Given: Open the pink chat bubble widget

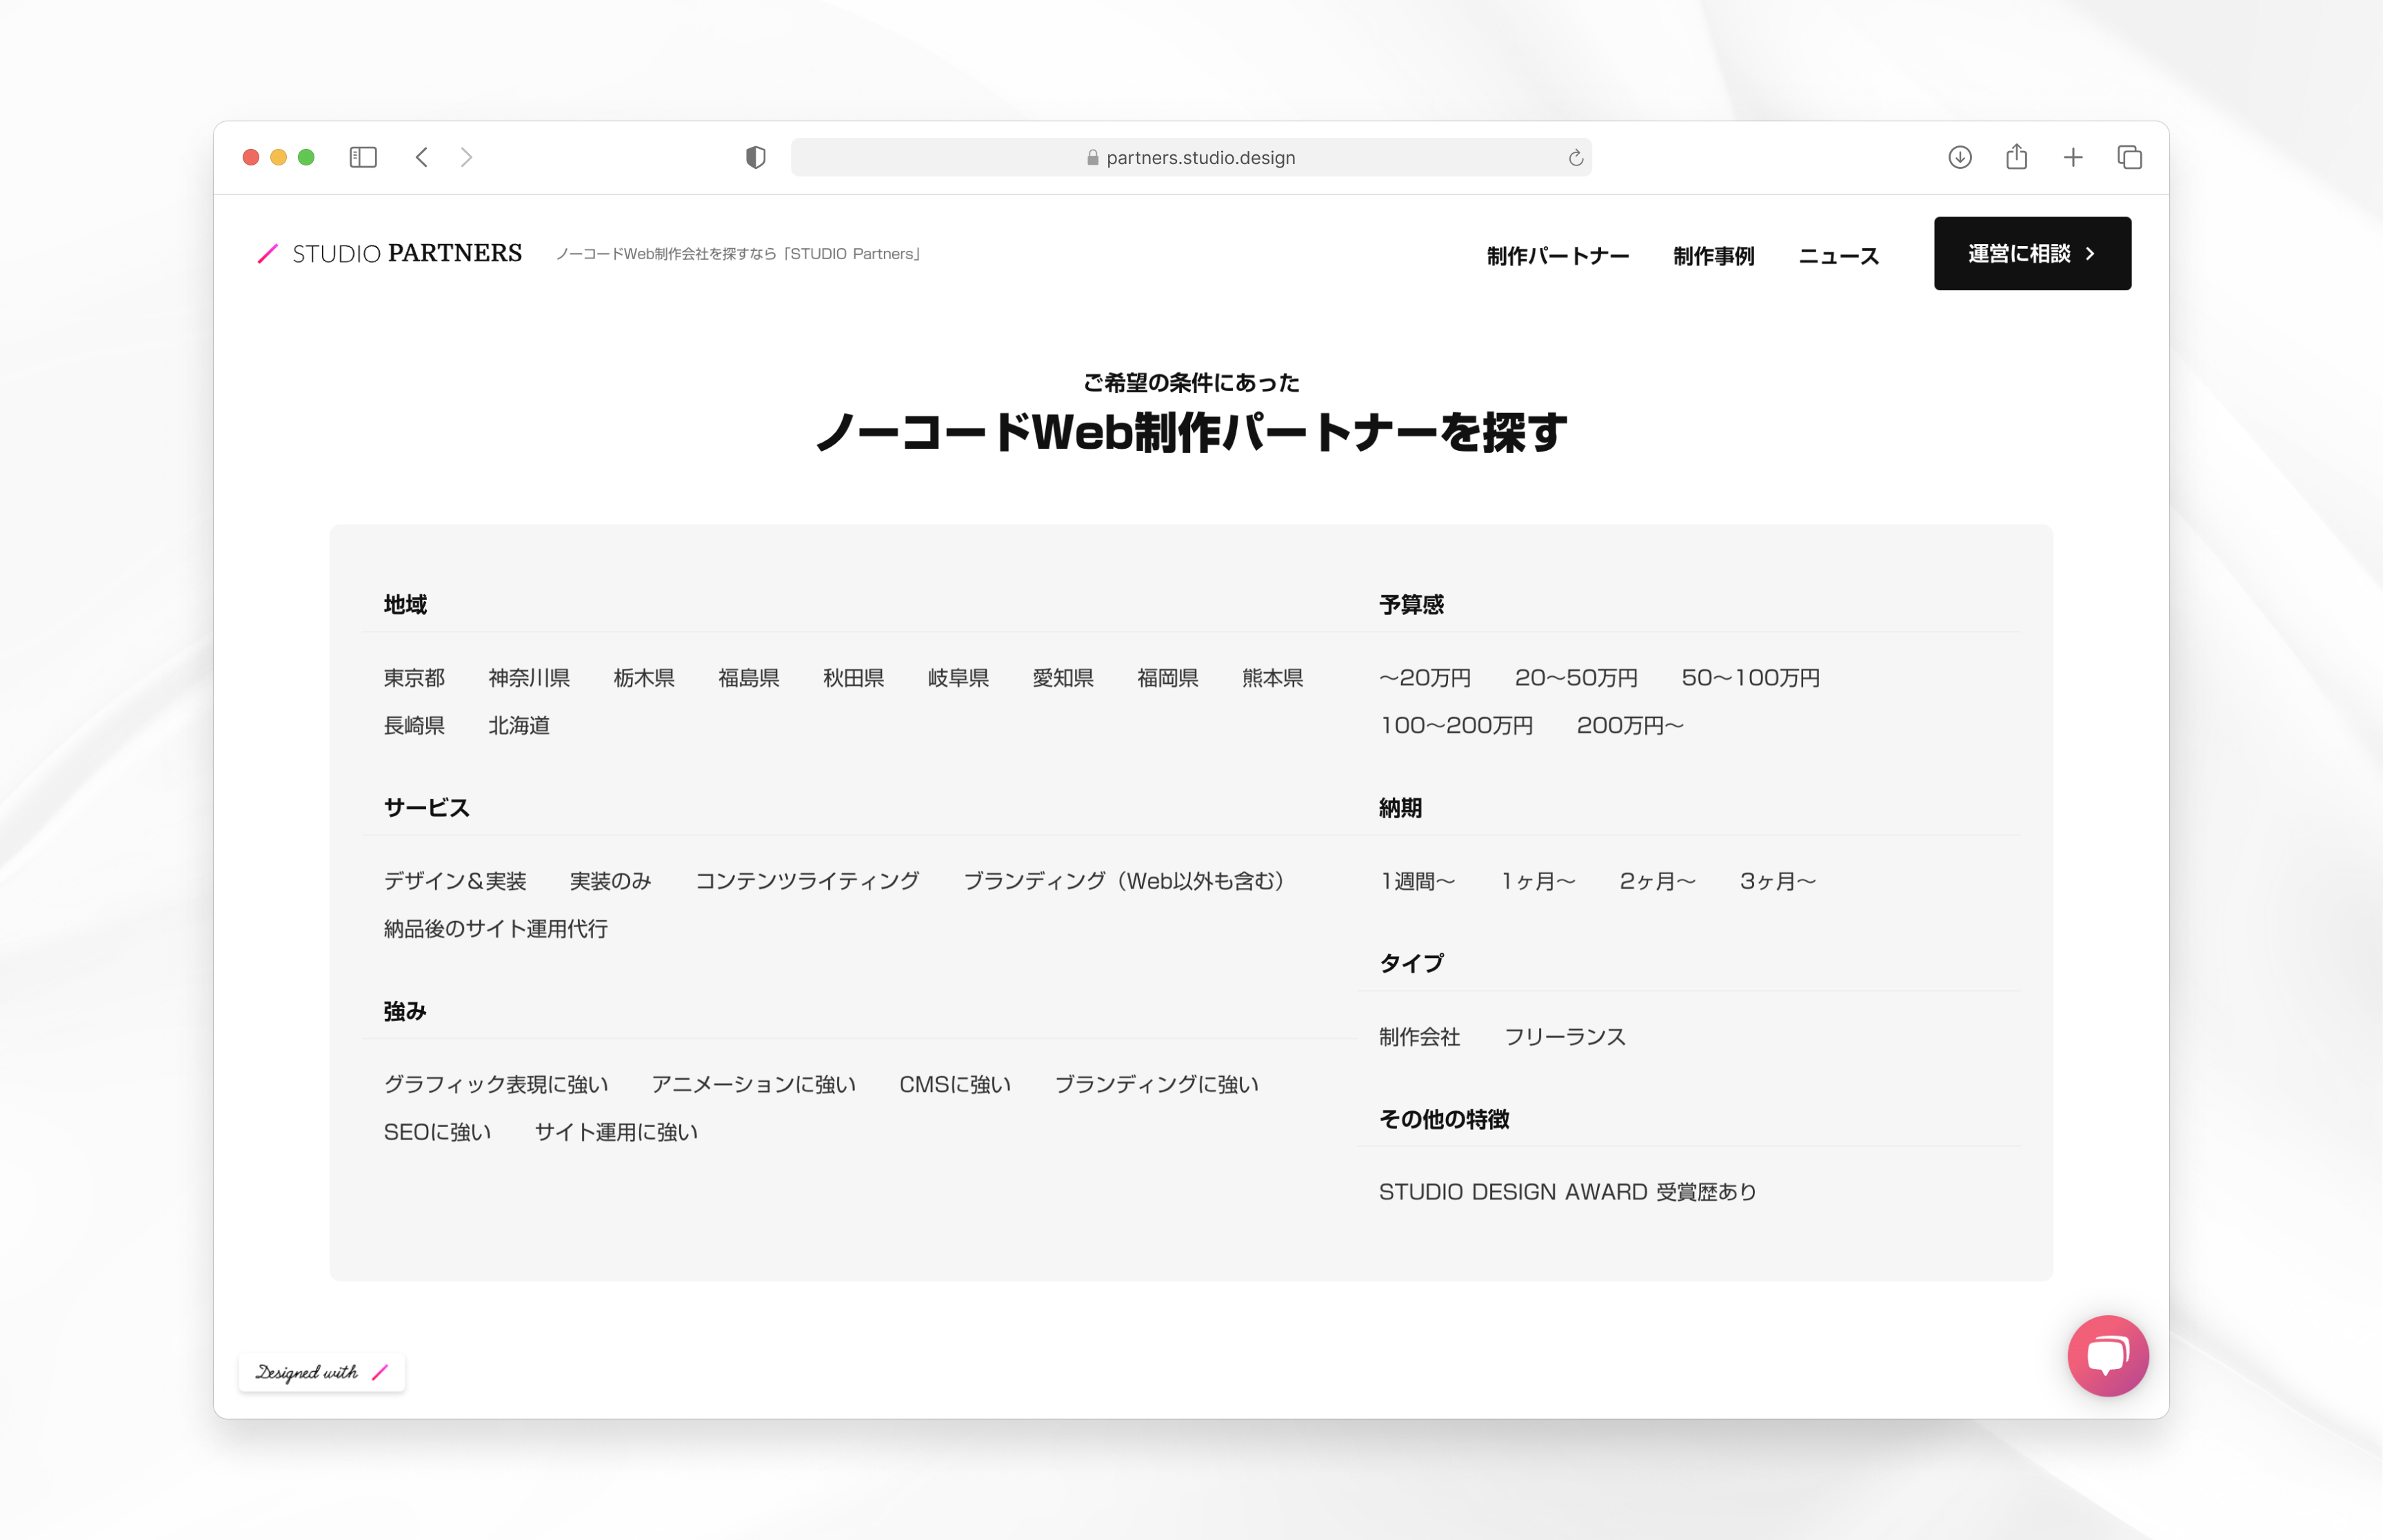Looking at the screenshot, I should (x=2107, y=1355).
